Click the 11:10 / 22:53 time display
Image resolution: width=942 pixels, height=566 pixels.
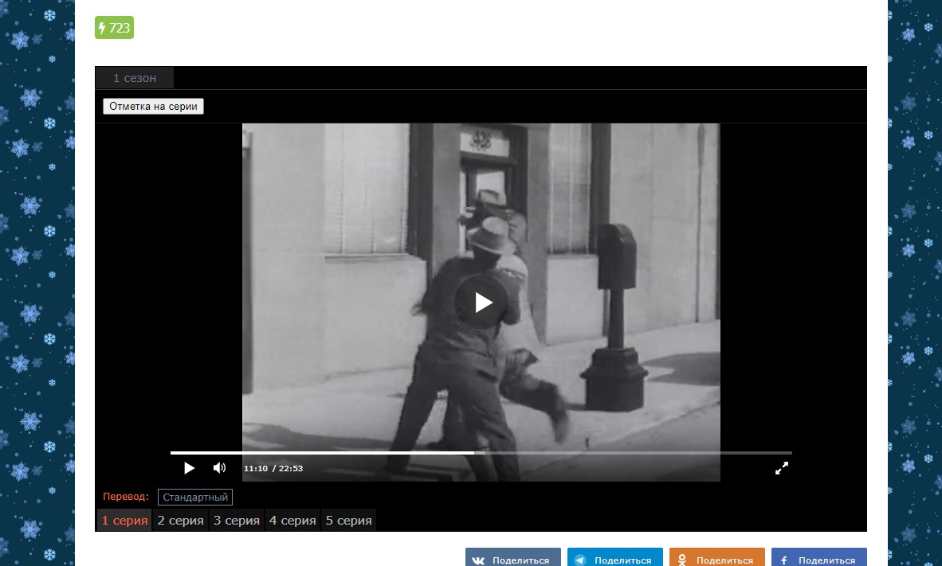tap(273, 468)
